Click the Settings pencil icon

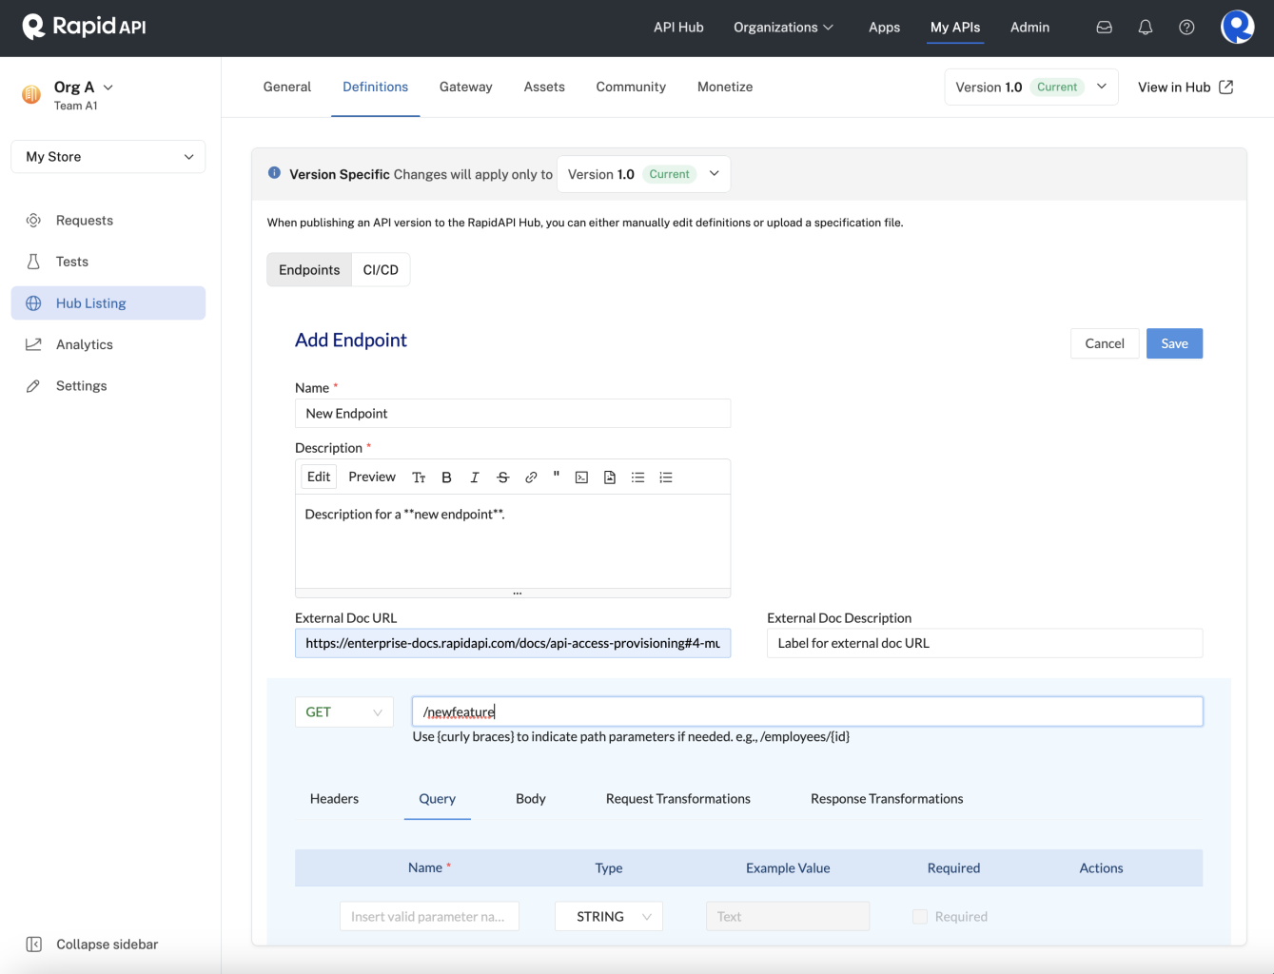33,386
